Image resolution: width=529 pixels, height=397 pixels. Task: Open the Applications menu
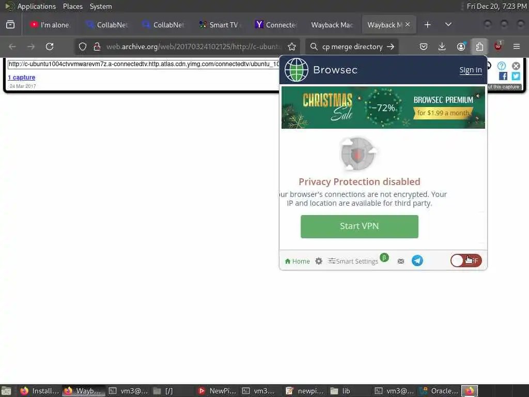(37, 6)
